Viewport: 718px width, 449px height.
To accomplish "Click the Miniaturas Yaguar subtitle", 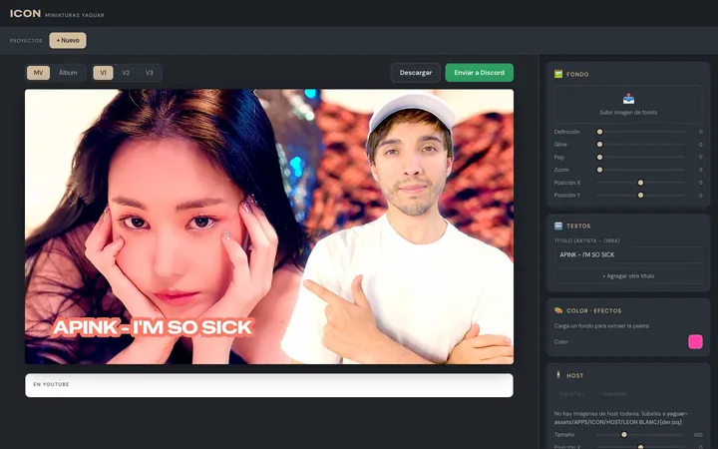I will pyautogui.click(x=75, y=15).
